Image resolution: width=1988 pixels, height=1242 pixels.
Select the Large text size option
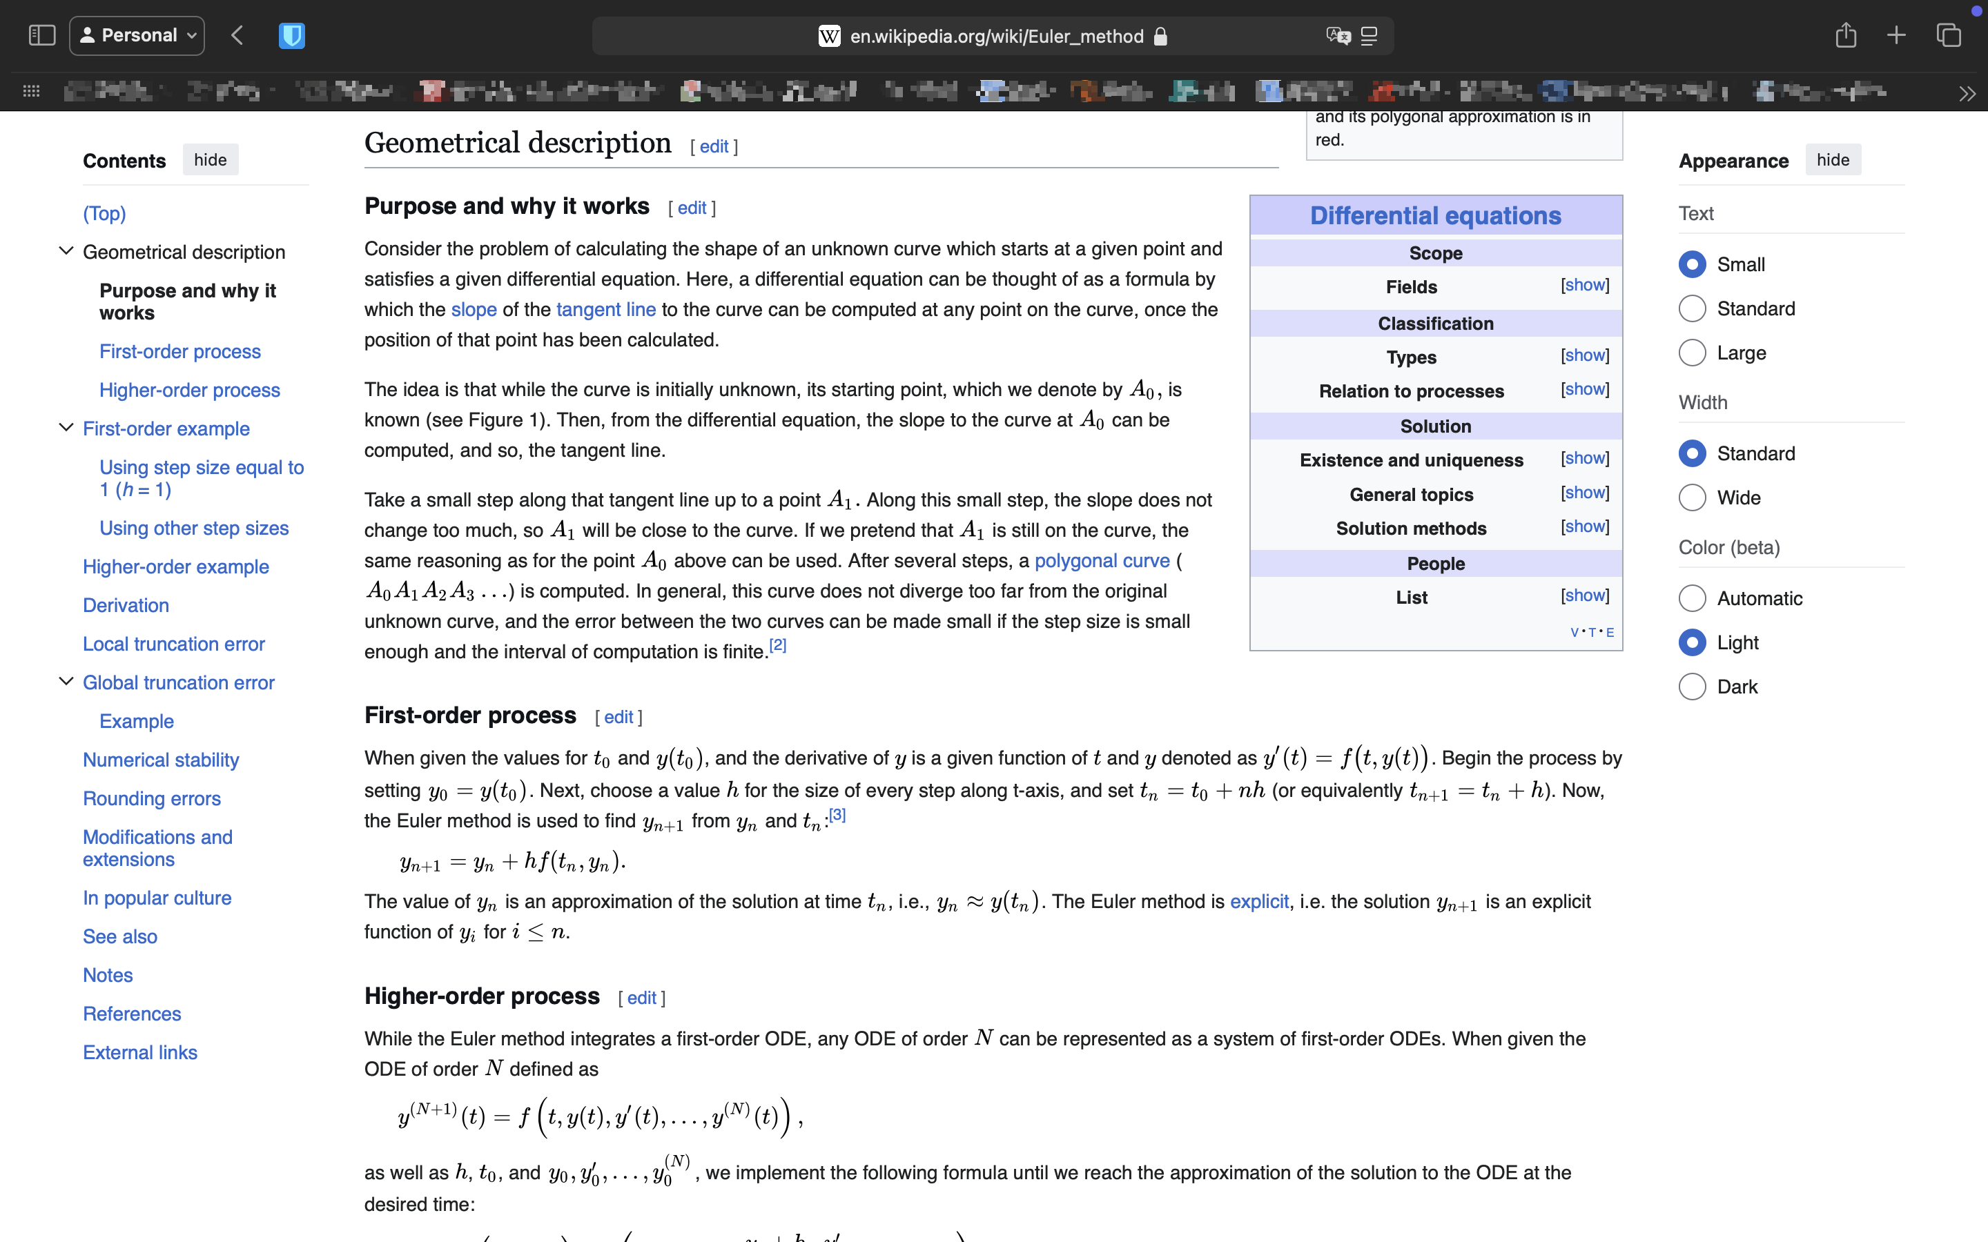[1693, 353]
